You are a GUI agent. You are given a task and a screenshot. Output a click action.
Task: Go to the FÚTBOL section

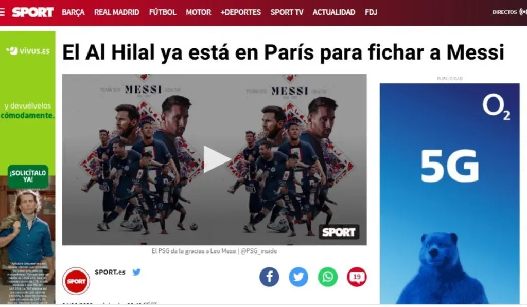click(x=163, y=12)
